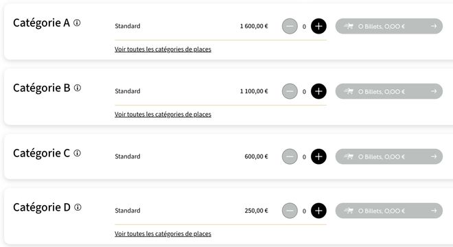
Task: Click Catégorie A cart button showing 0 Billets
Action: tap(389, 26)
